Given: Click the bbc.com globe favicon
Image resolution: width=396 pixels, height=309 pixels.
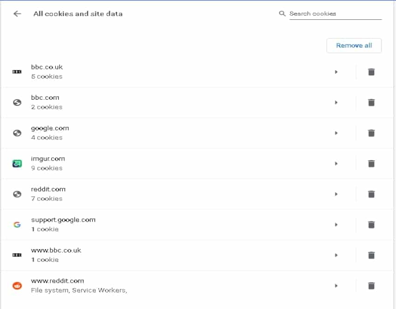Looking at the screenshot, I should [17, 103].
